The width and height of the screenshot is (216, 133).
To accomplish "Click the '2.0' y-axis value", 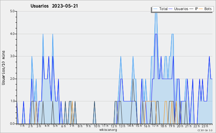I will point(12,79).
